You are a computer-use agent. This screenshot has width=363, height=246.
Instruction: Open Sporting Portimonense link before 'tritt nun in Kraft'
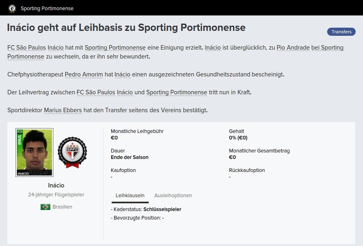176,92
